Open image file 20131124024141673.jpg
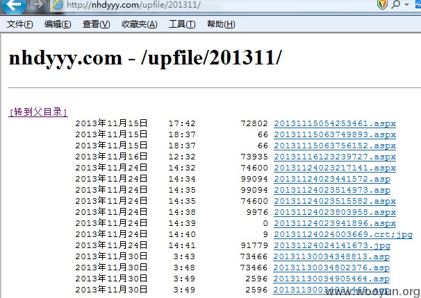 pyautogui.click(x=332, y=245)
